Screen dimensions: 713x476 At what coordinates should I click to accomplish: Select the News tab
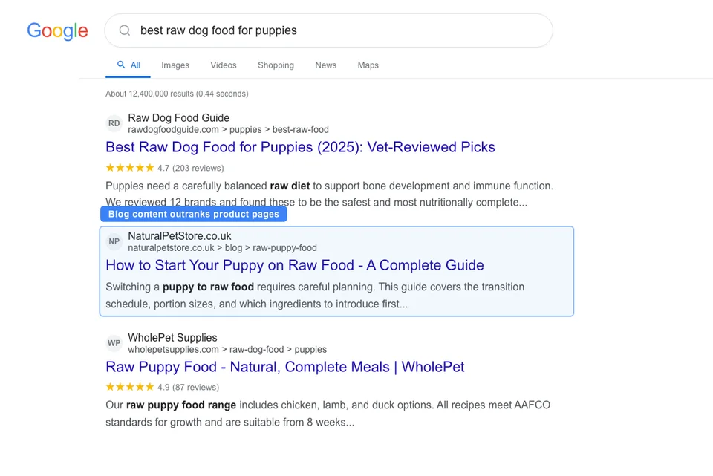pos(325,65)
